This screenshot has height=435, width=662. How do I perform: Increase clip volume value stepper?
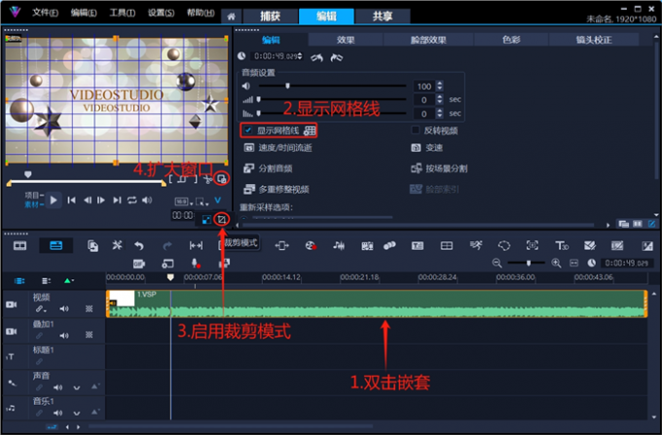(440, 84)
